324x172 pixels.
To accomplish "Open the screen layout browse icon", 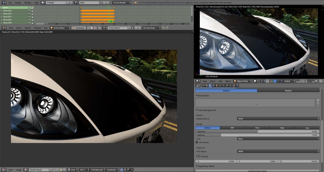I will [x=43, y=3].
